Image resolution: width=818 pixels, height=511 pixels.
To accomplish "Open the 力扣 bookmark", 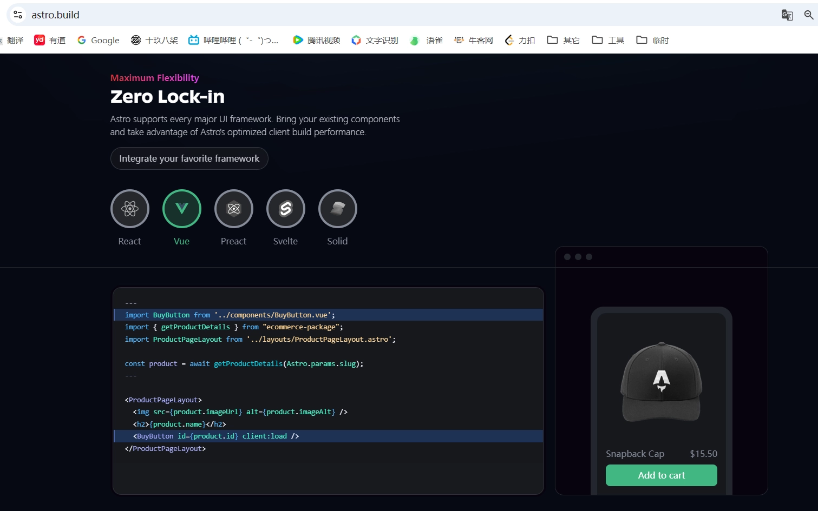I will pos(520,40).
